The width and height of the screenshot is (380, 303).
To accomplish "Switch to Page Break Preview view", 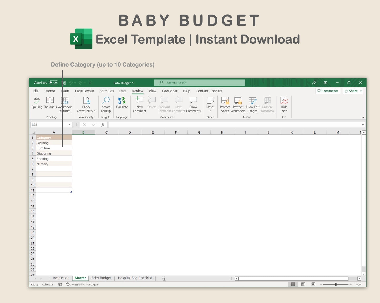I will click(313, 284).
